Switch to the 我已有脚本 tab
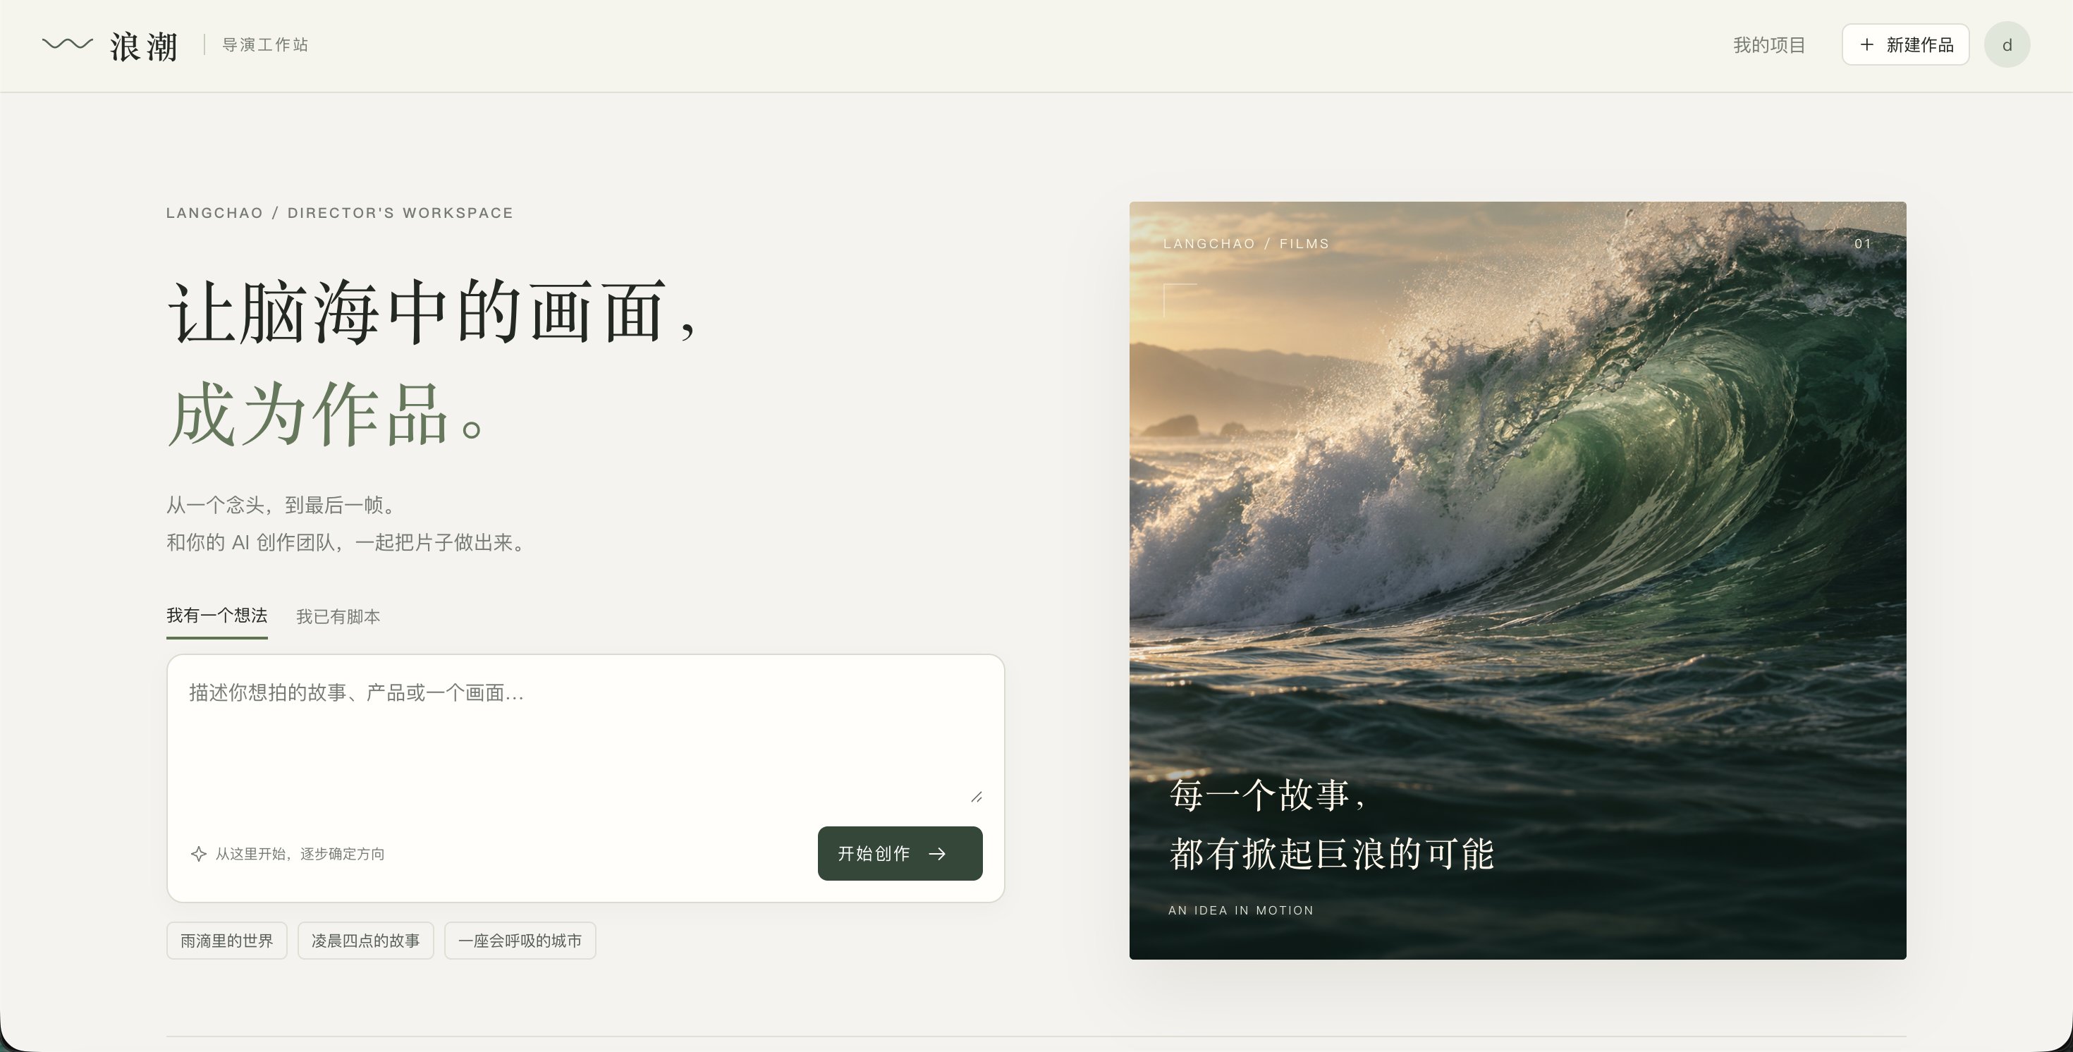The image size is (2073, 1052). [x=338, y=616]
